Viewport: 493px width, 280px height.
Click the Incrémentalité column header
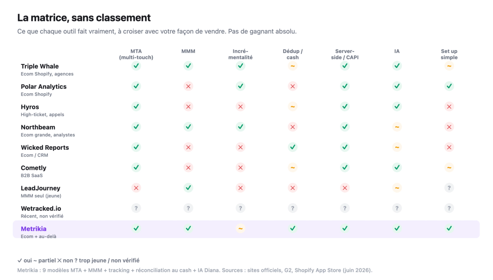[x=240, y=54]
